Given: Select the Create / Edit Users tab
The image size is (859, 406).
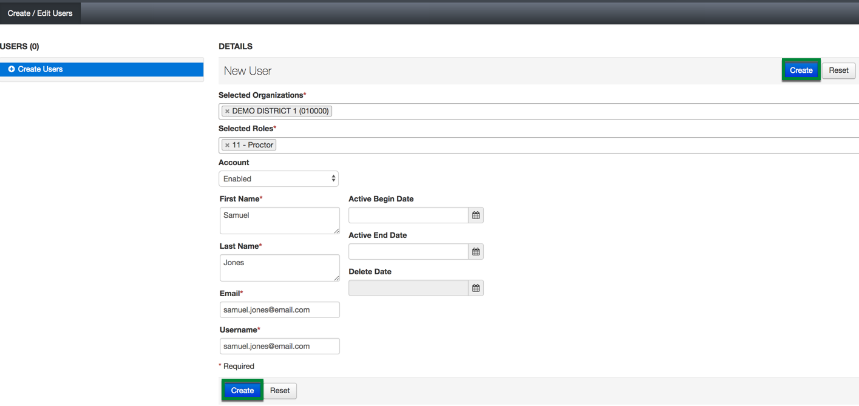Looking at the screenshot, I should click(x=40, y=13).
